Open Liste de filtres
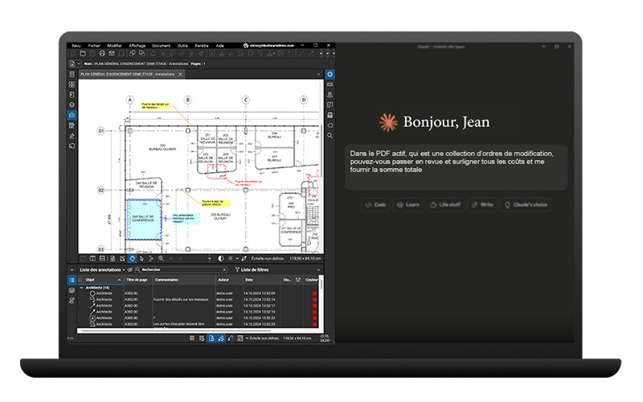 [252, 269]
